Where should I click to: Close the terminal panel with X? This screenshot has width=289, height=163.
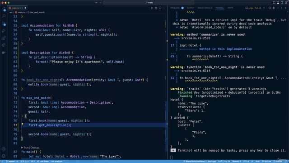pyautogui.click(x=285, y=8)
